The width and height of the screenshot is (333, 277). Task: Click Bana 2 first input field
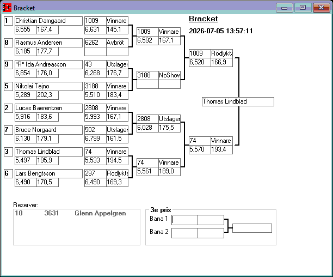pyautogui.click(x=184, y=233)
